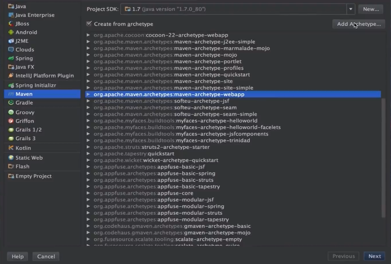The image size is (391, 264).
Task: Click the JBoss icon in sidebar
Action: click(x=11, y=24)
